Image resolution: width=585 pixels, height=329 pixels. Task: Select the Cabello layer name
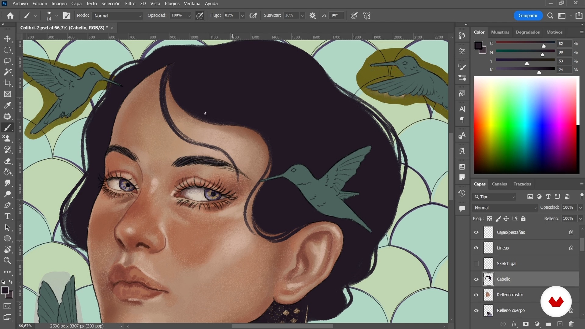504,279
